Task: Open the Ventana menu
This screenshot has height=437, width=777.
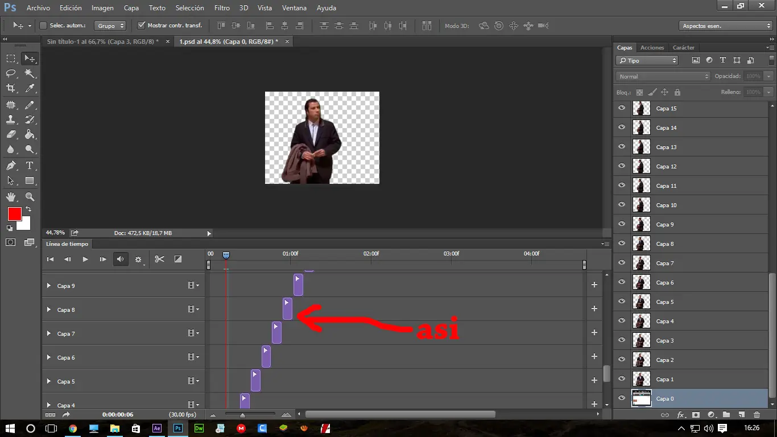Action: (295, 8)
